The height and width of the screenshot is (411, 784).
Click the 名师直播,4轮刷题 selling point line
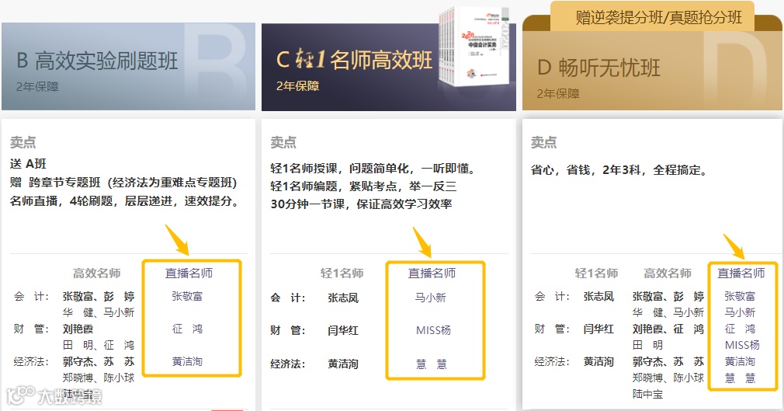pyautogui.click(x=125, y=201)
